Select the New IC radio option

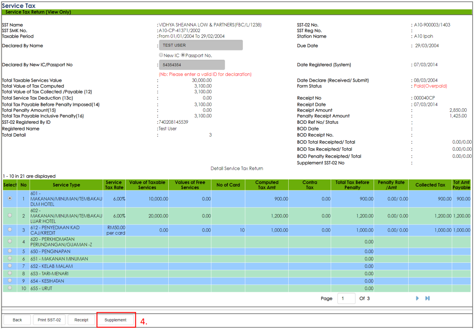[161, 55]
